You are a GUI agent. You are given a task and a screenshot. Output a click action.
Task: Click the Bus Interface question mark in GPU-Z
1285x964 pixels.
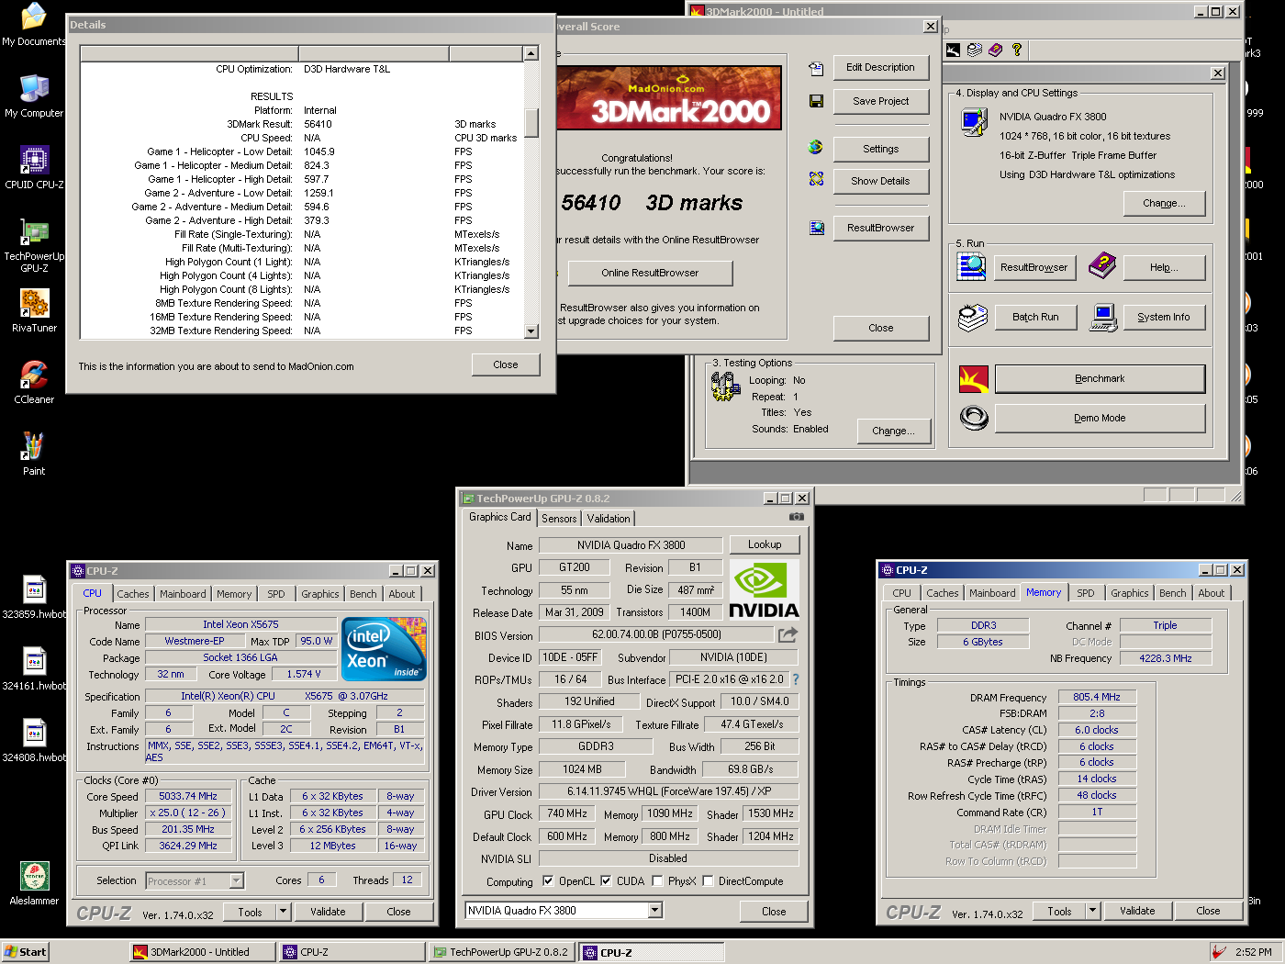point(796,679)
